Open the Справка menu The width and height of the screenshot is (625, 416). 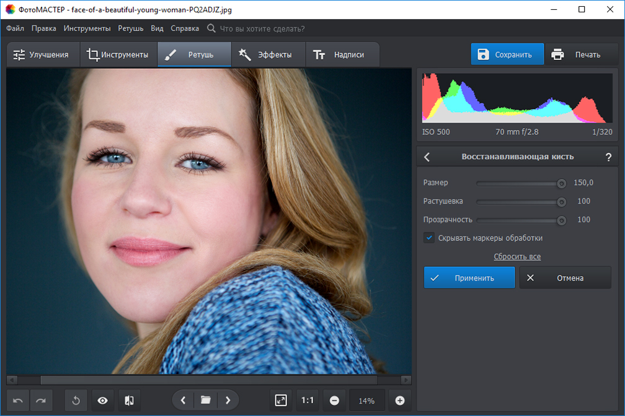tap(185, 28)
